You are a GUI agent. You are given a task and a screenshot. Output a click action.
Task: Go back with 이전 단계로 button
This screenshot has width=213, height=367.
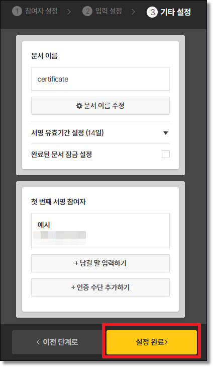[57, 342]
